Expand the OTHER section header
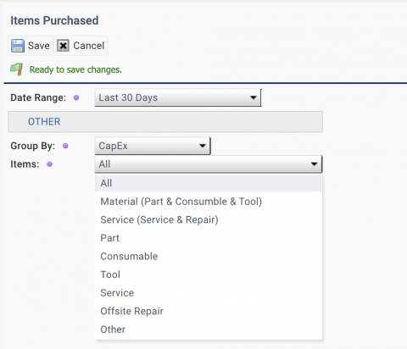The width and height of the screenshot is (407, 349). pyautogui.click(x=165, y=122)
